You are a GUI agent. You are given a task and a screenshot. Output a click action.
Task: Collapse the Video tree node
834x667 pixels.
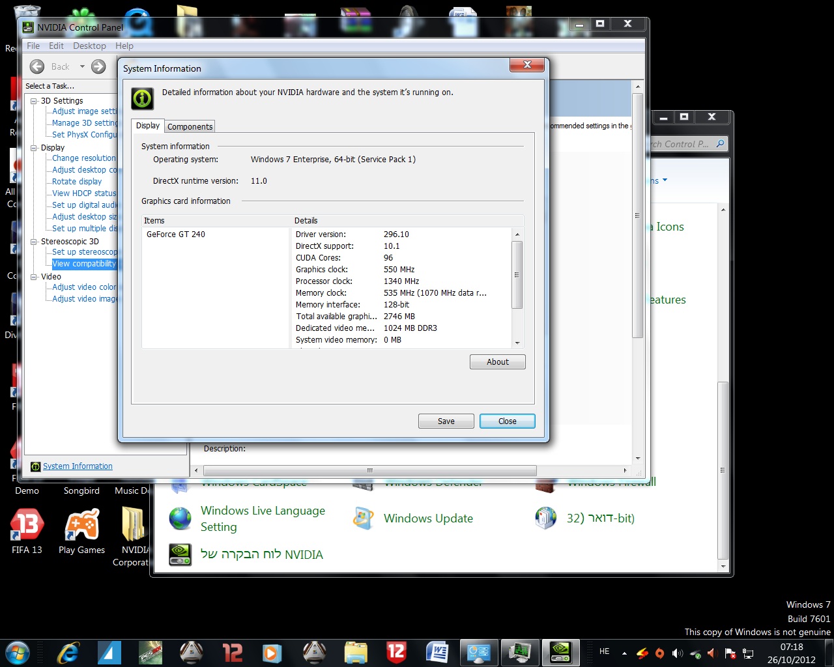(x=34, y=277)
